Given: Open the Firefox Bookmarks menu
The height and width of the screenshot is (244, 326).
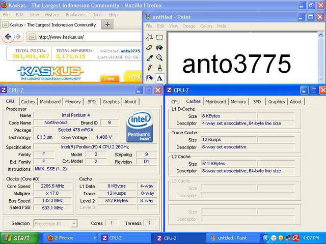Looking at the screenshot, I should tap(76, 15).
